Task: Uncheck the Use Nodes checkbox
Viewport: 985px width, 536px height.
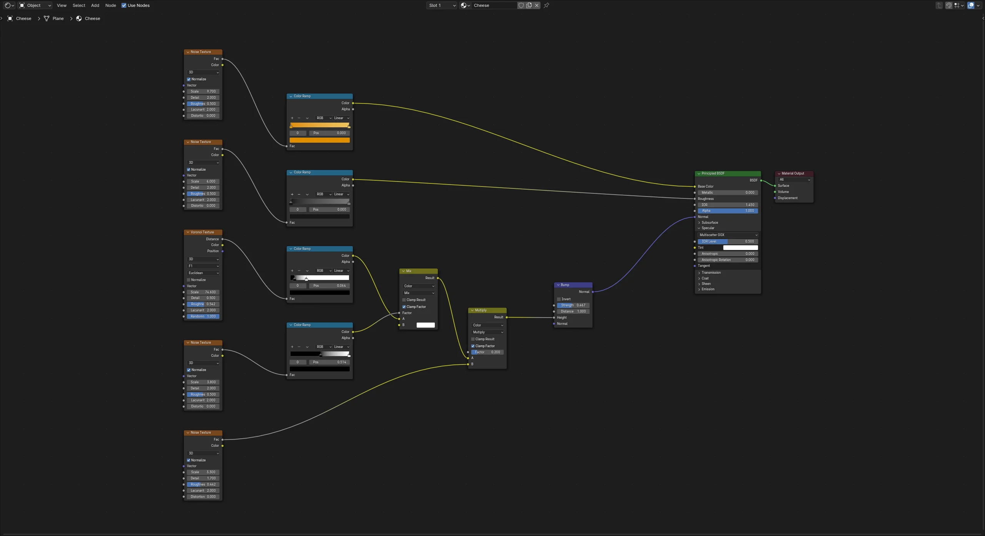Action: coord(124,5)
